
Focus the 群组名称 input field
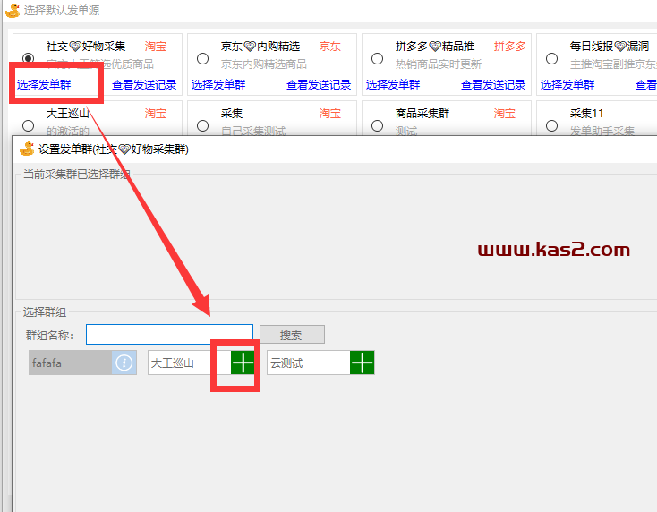coord(169,335)
